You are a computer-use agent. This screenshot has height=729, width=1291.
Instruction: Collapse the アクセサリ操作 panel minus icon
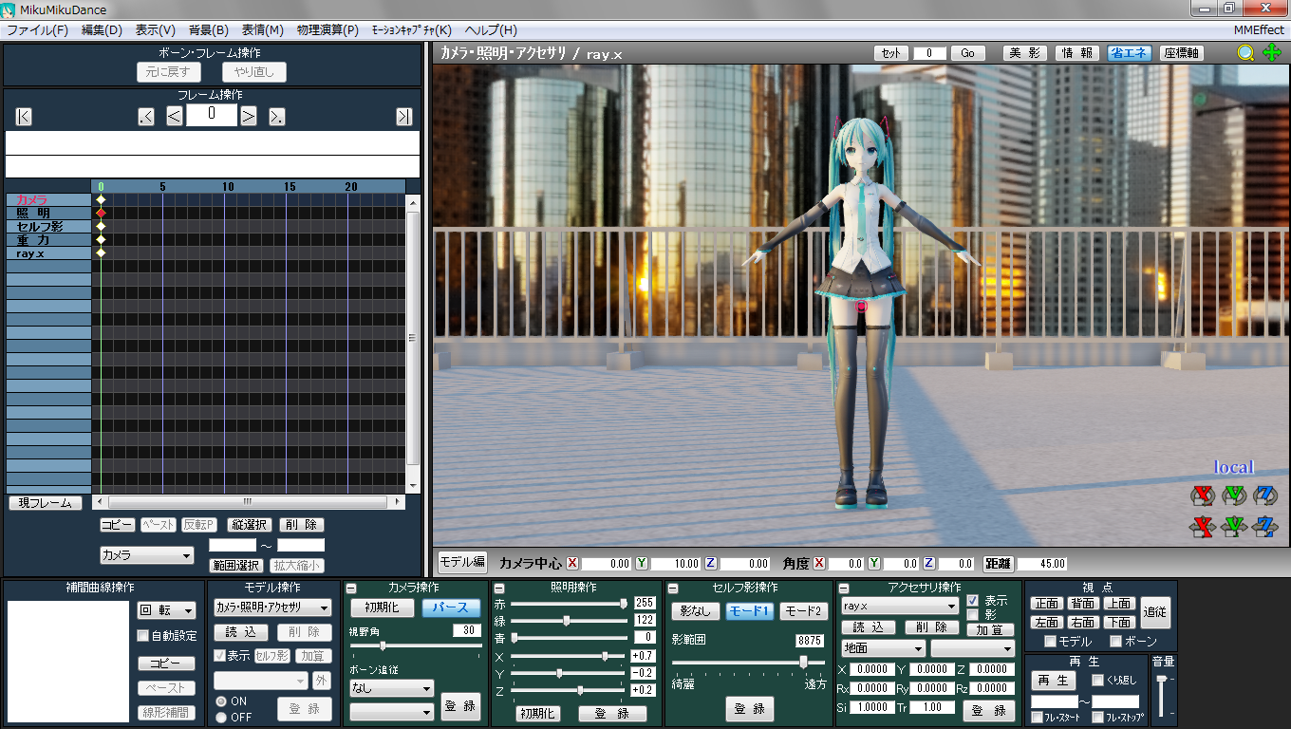(844, 589)
